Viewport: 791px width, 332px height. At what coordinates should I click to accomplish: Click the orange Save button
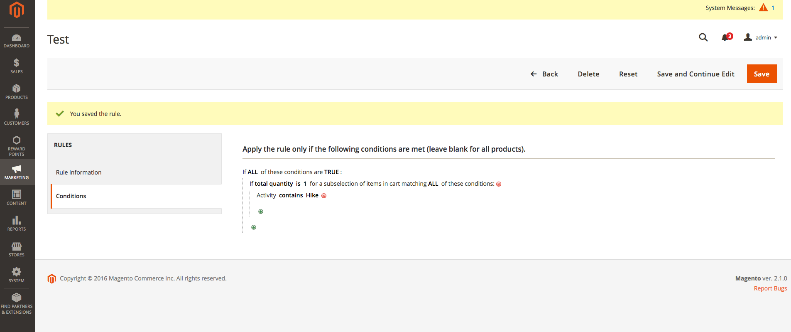point(762,74)
